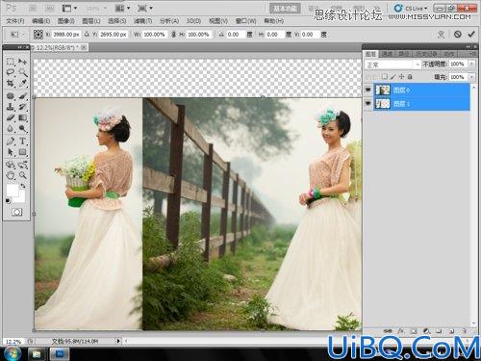Screen dimensions: 481x361
Task: Select the Rectangular Marquee tool
Action: [x=11, y=62]
